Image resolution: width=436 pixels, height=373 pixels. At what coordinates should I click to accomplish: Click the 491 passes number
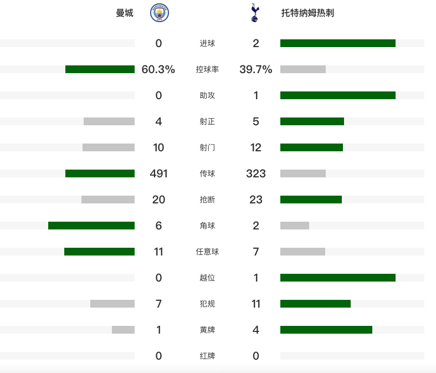(158, 173)
